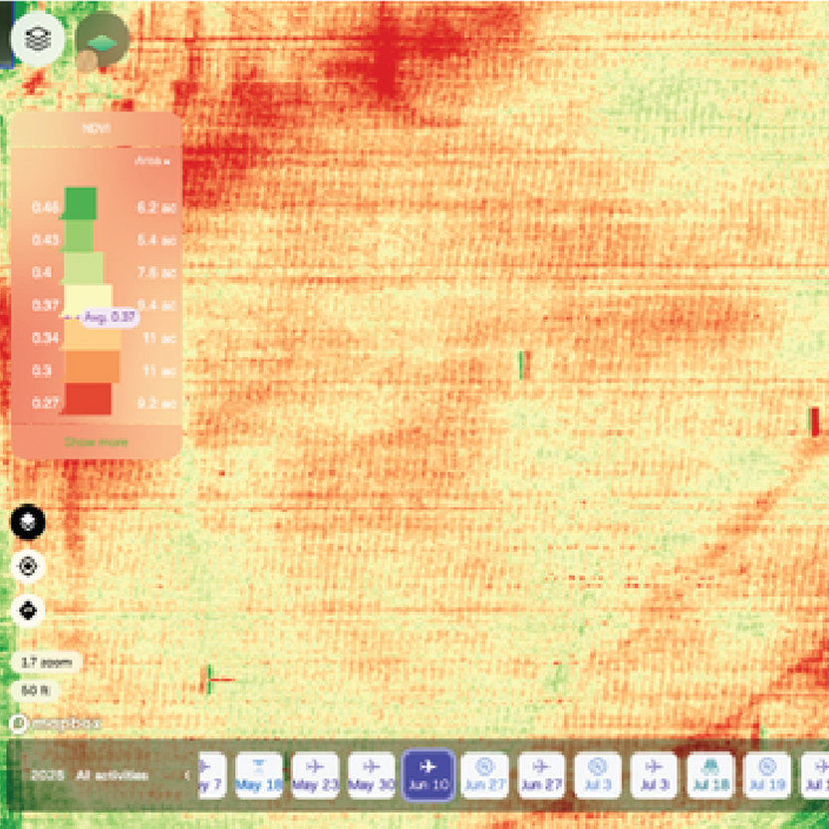
Task: Click the Mapbox logo link
Action: (58, 724)
